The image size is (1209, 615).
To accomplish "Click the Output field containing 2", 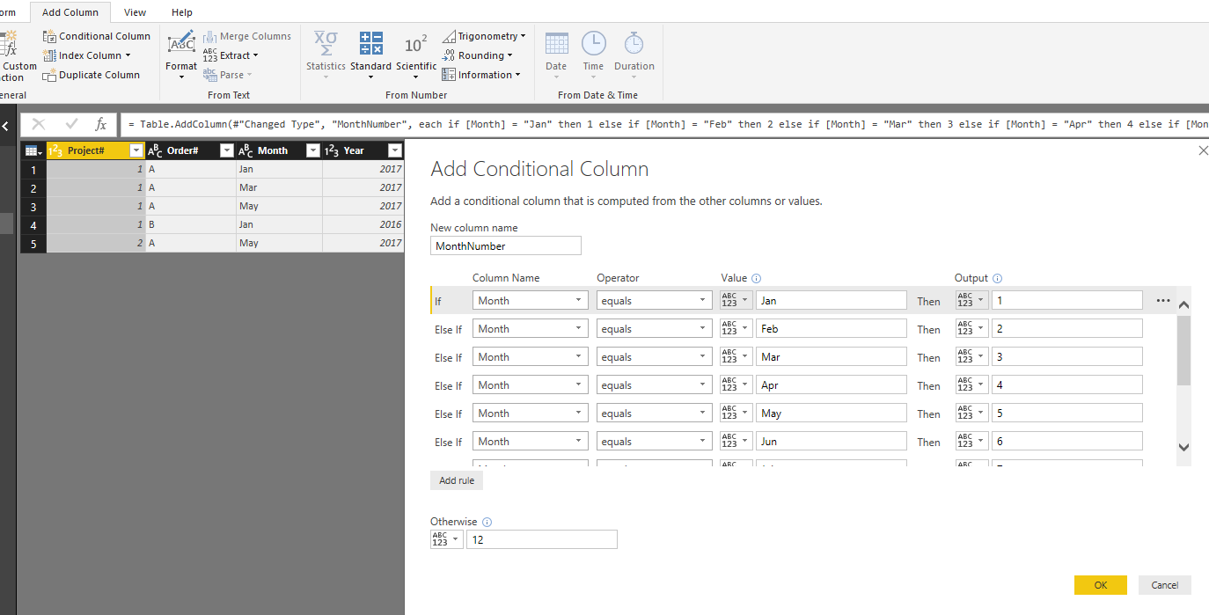I will [1066, 329].
